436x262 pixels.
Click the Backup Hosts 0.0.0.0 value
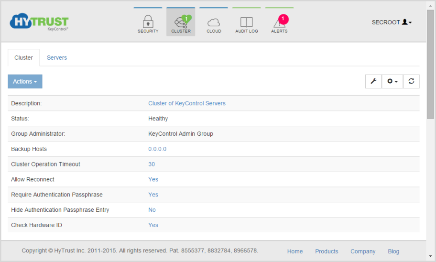point(157,149)
